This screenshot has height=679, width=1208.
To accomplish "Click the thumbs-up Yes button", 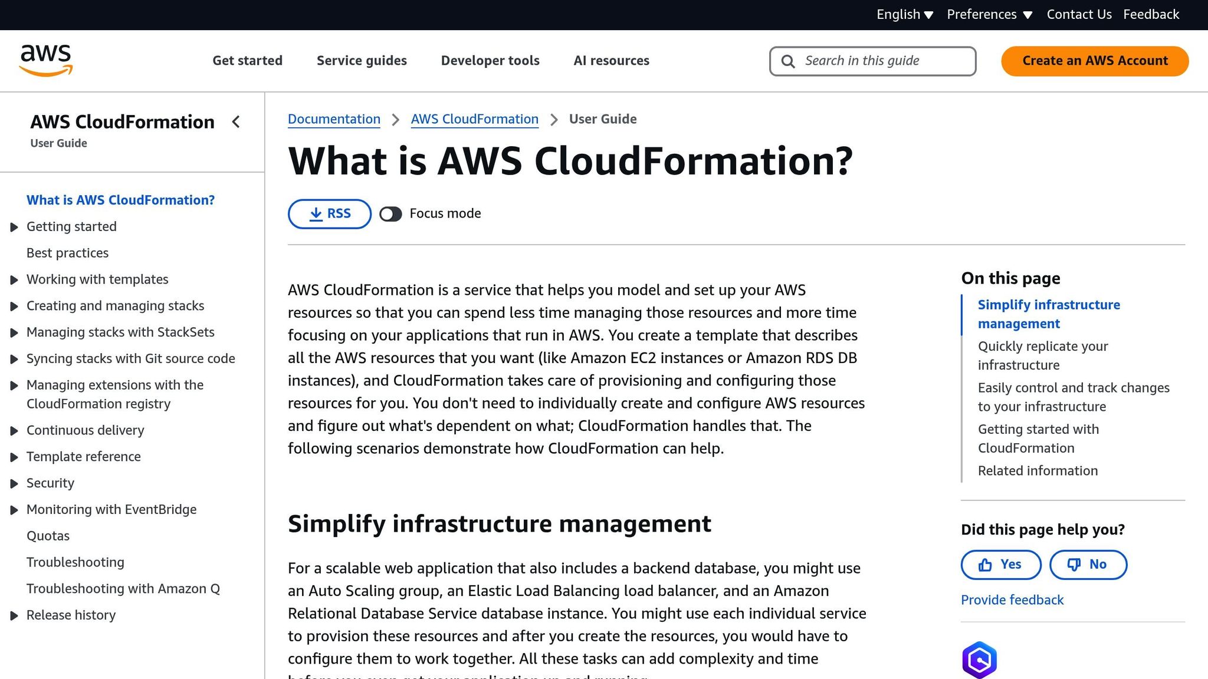I will 1001,565.
